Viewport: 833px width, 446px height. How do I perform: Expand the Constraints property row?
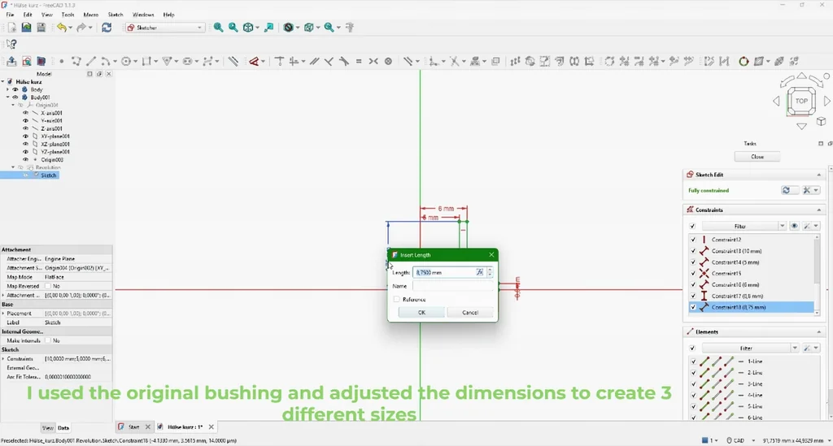[3, 359]
